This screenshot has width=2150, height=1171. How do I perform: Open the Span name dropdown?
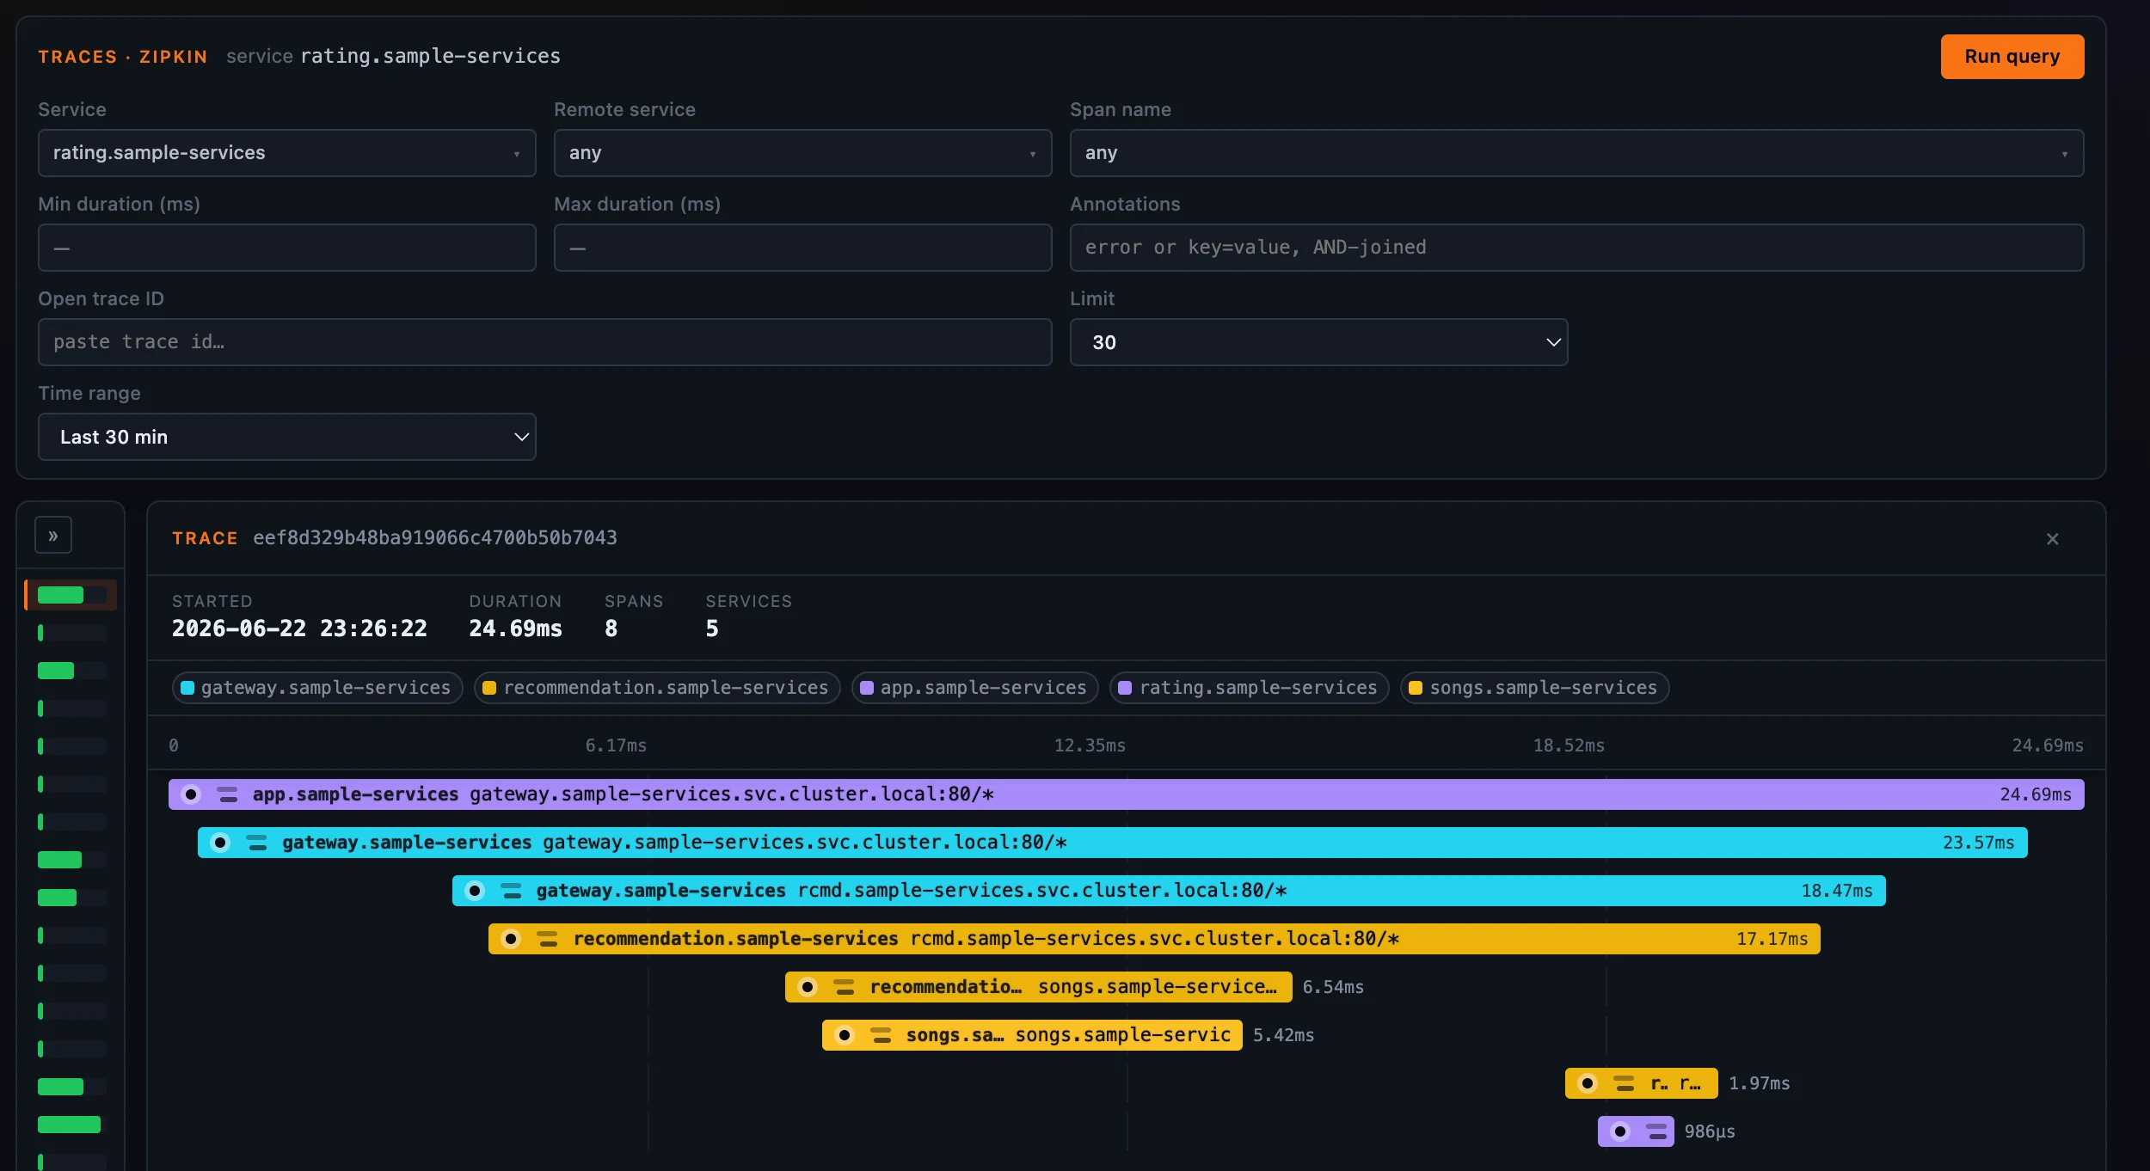(x=1576, y=153)
